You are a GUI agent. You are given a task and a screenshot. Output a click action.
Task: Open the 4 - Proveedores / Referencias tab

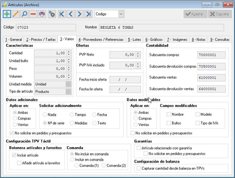[101, 40]
